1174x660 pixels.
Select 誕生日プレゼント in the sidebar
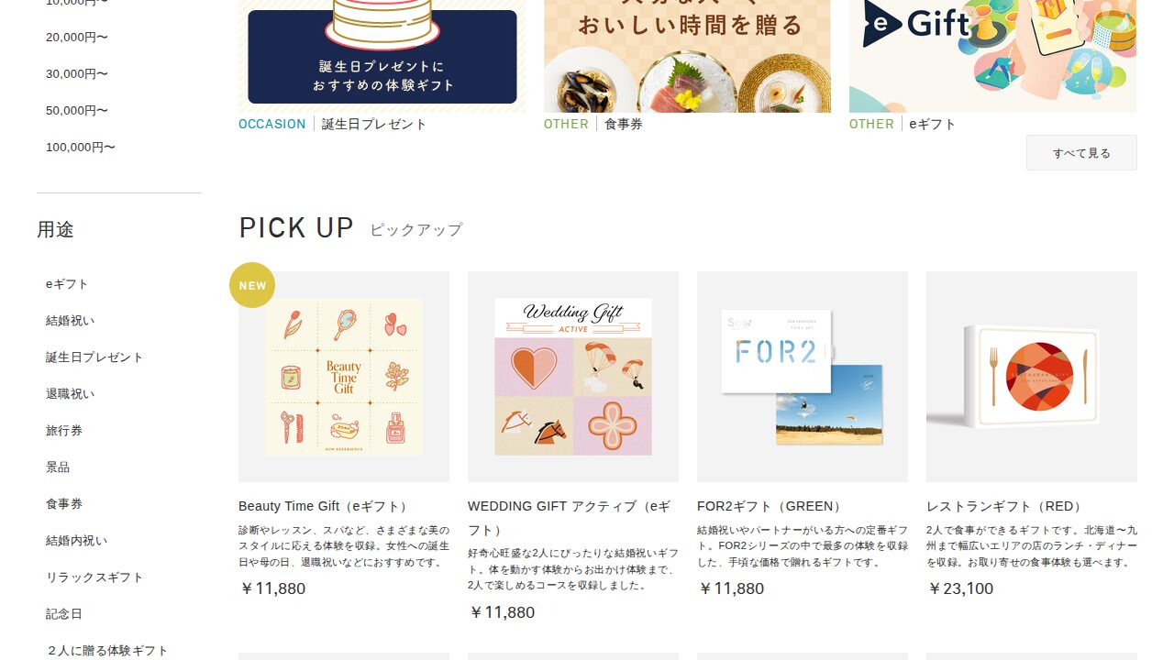pos(94,357)
